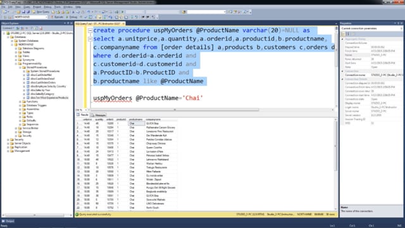The height and width of the screenshot is (228, 405).
Task: Expand the Views folder node
Action: coord(16,56)
